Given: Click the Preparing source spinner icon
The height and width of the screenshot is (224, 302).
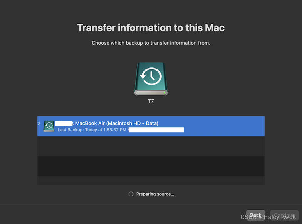Looking at the screenshot, I should tap(131, 194).
